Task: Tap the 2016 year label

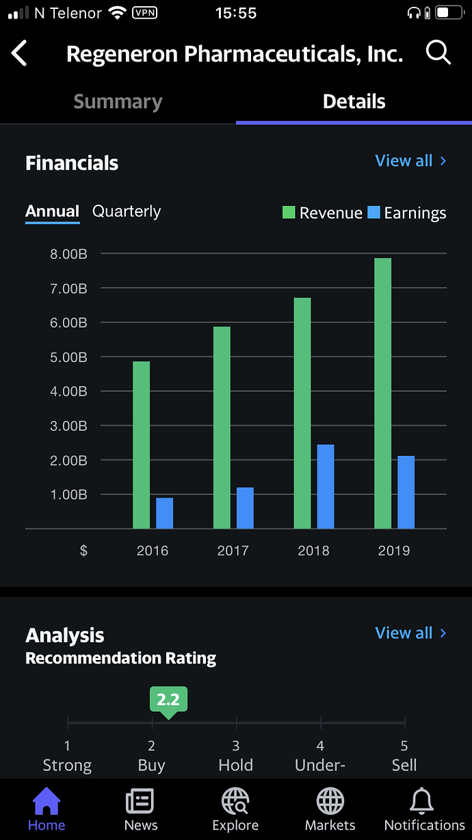Action: pos(153,550)
